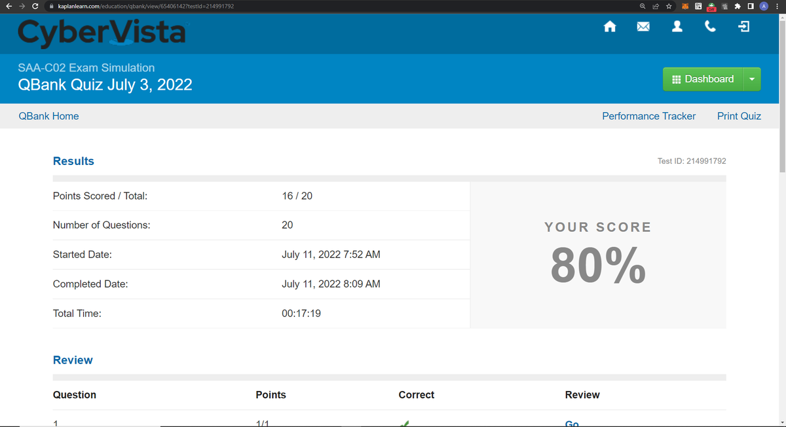The width and height of the screenshot is (786, 427).
Task: Select QBank Home in the menu bar
Action: click(x=48, y=116)
